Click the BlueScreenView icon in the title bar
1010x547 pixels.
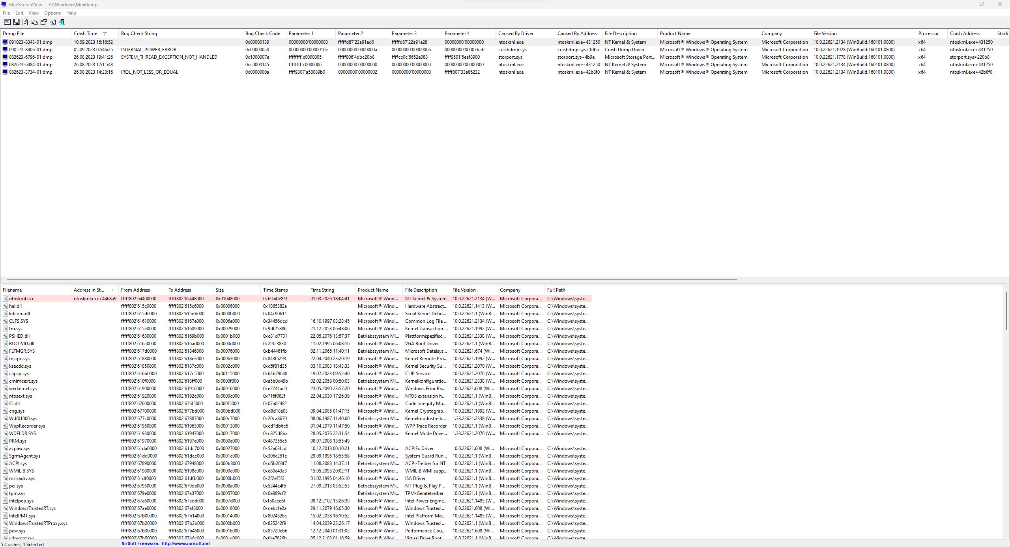[x=4, y=4]
